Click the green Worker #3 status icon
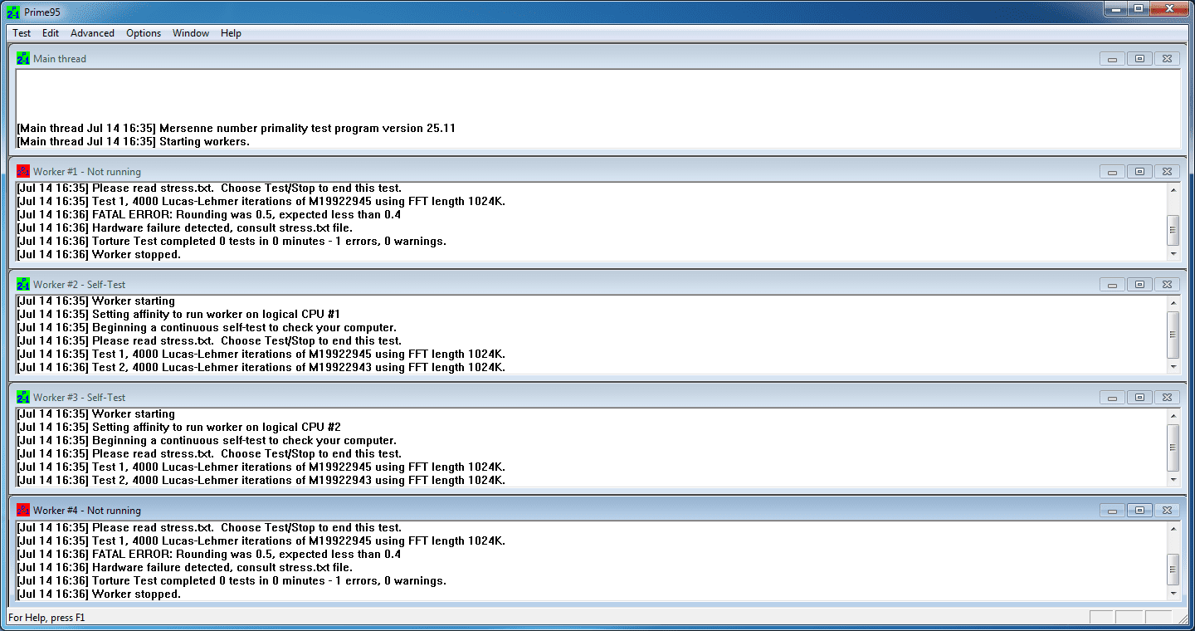The image size is (1195, 631). click(23, 398)
